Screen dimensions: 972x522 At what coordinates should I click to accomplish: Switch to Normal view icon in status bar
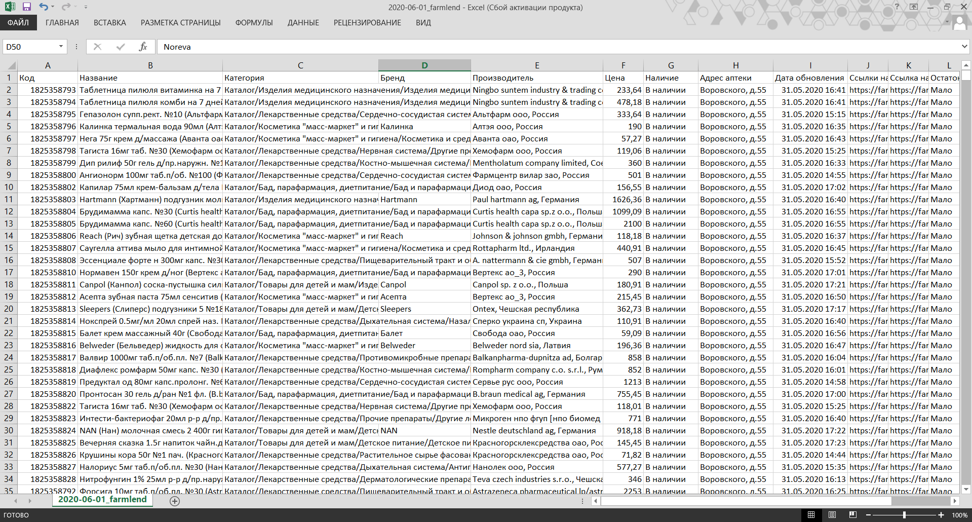coord(811,515)
